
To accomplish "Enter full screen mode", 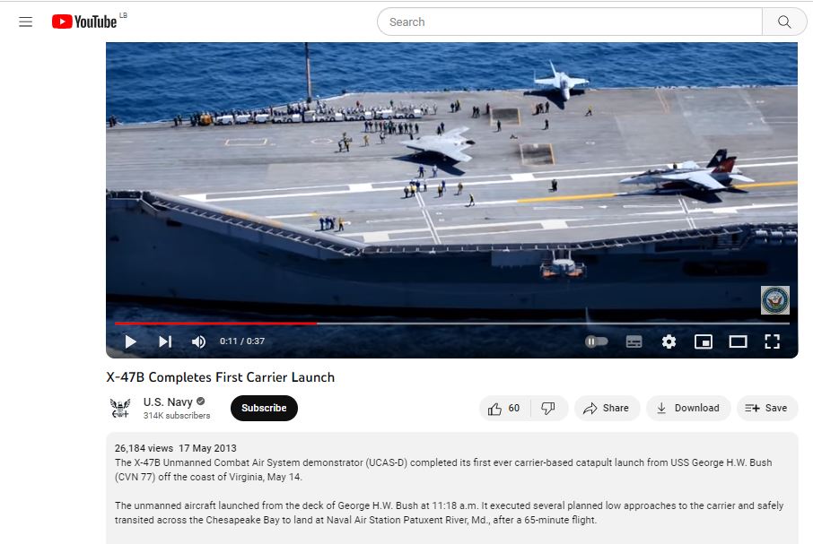I will [772, 341].
